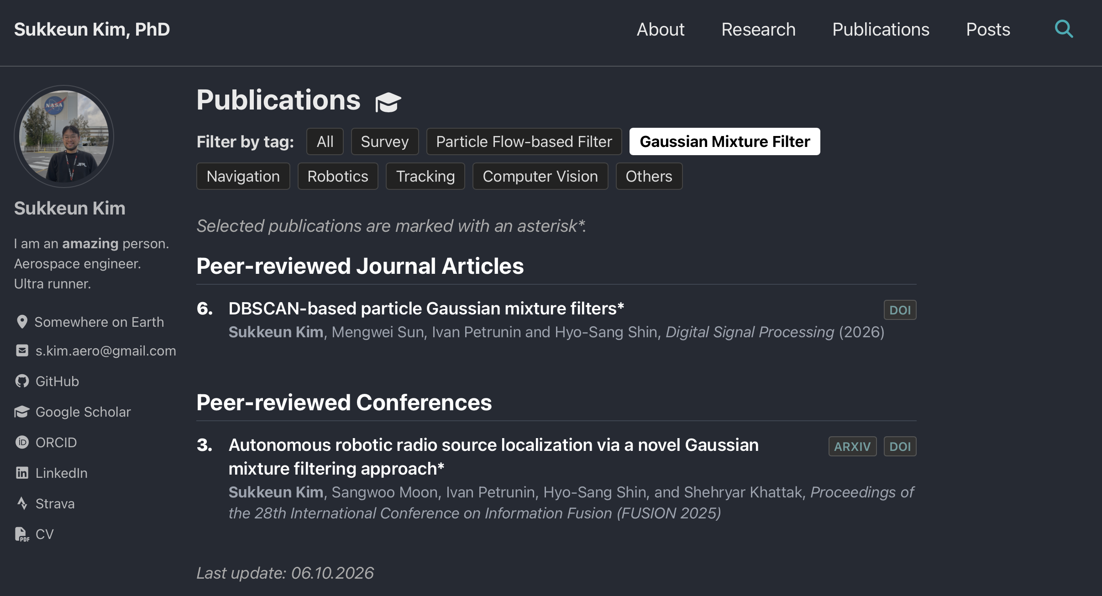Screen dimensions: 1102x596
Task: Click the GitHub octocat icon
Action: pos(22,381)
